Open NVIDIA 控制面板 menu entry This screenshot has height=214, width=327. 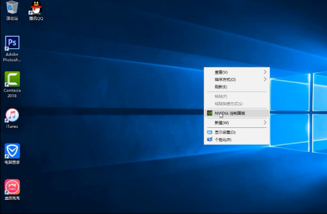pos(237,113)
